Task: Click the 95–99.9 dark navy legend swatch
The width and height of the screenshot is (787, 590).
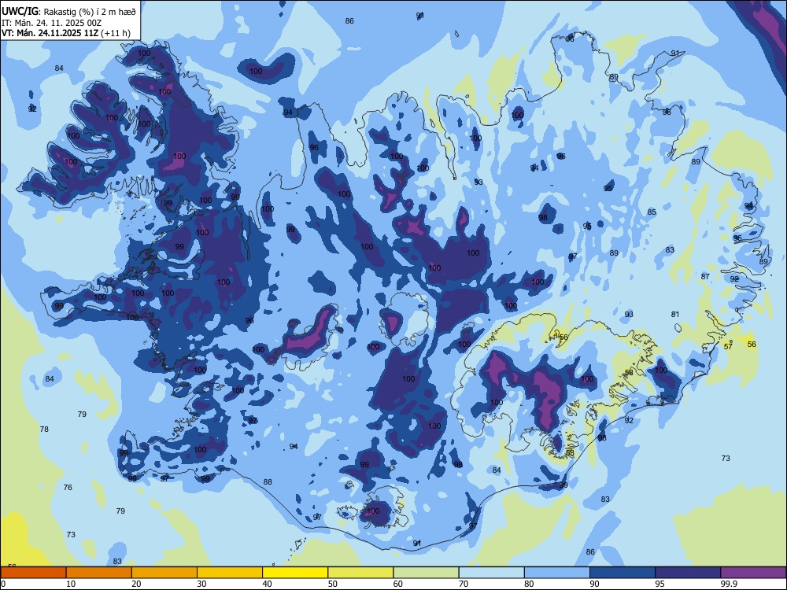Action: point(688,573)
